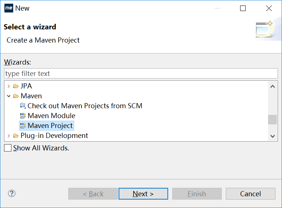
Task: Click the Maven folder icon
Action: 16,96
